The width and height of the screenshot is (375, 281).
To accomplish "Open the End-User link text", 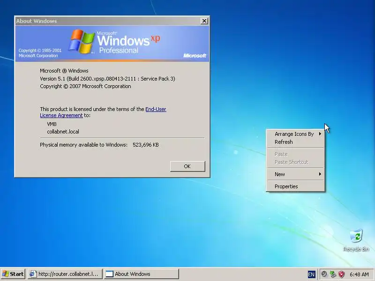I will coord(156,109).
